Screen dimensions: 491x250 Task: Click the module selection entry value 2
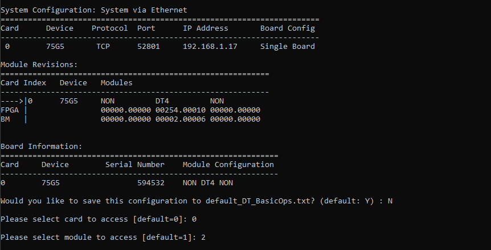(203, 238)
